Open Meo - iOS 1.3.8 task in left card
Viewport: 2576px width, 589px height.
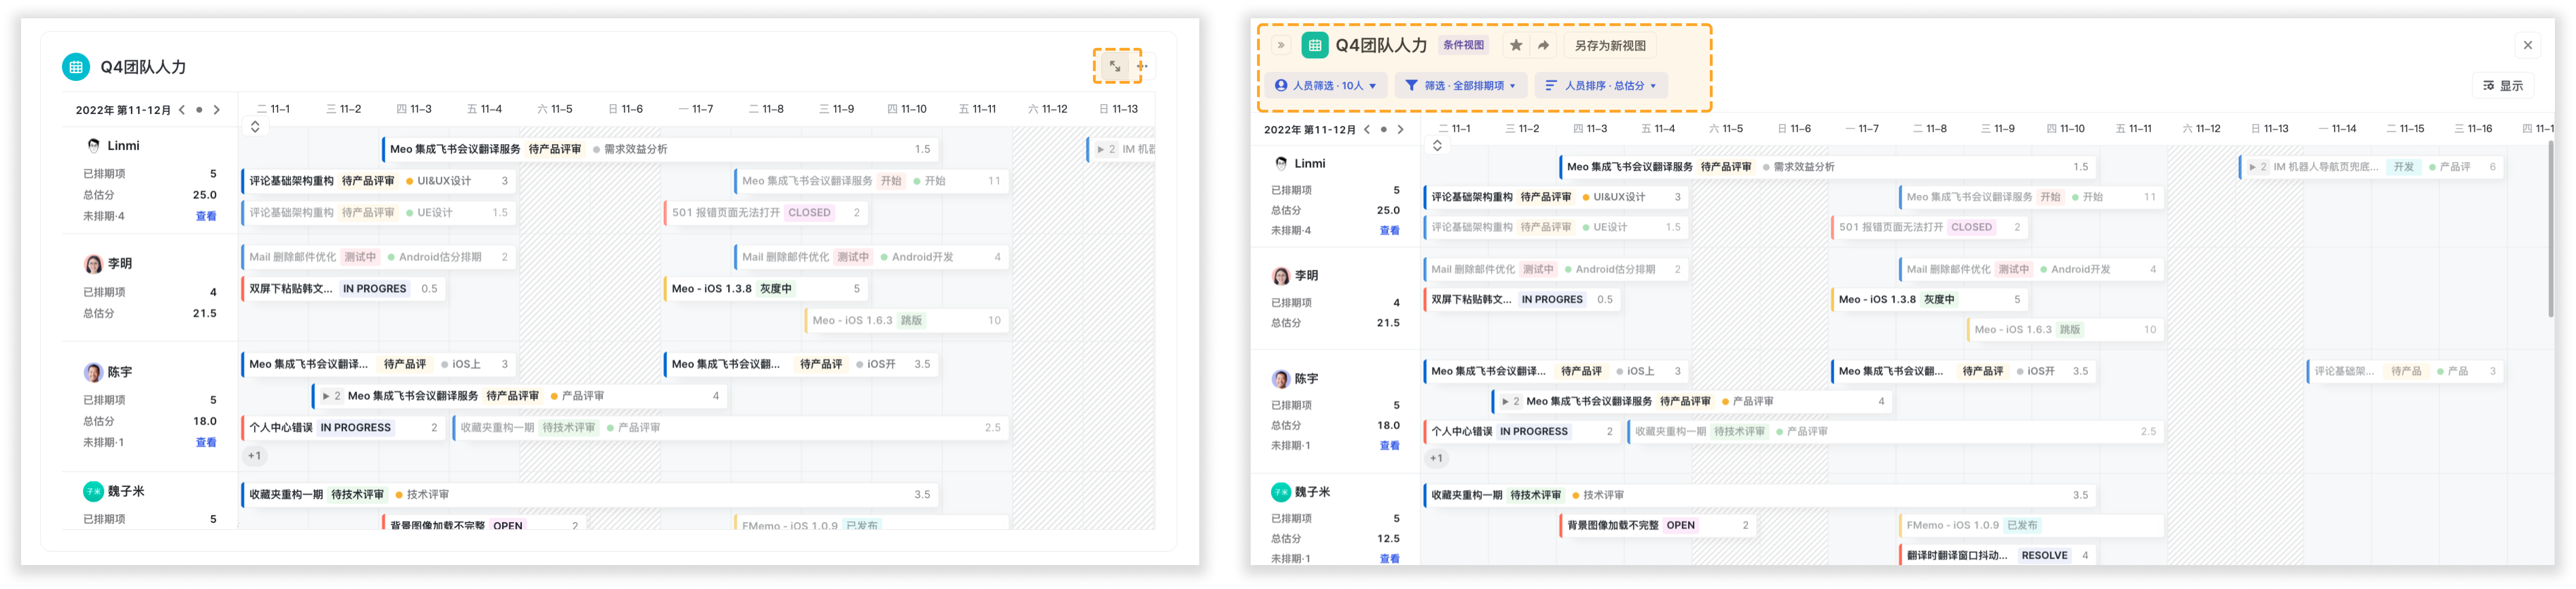[x=766, y=289]
